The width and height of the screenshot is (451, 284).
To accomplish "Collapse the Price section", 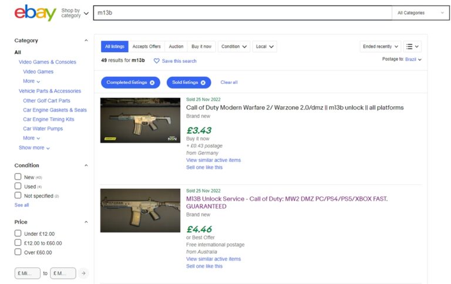I will (86, 222).
